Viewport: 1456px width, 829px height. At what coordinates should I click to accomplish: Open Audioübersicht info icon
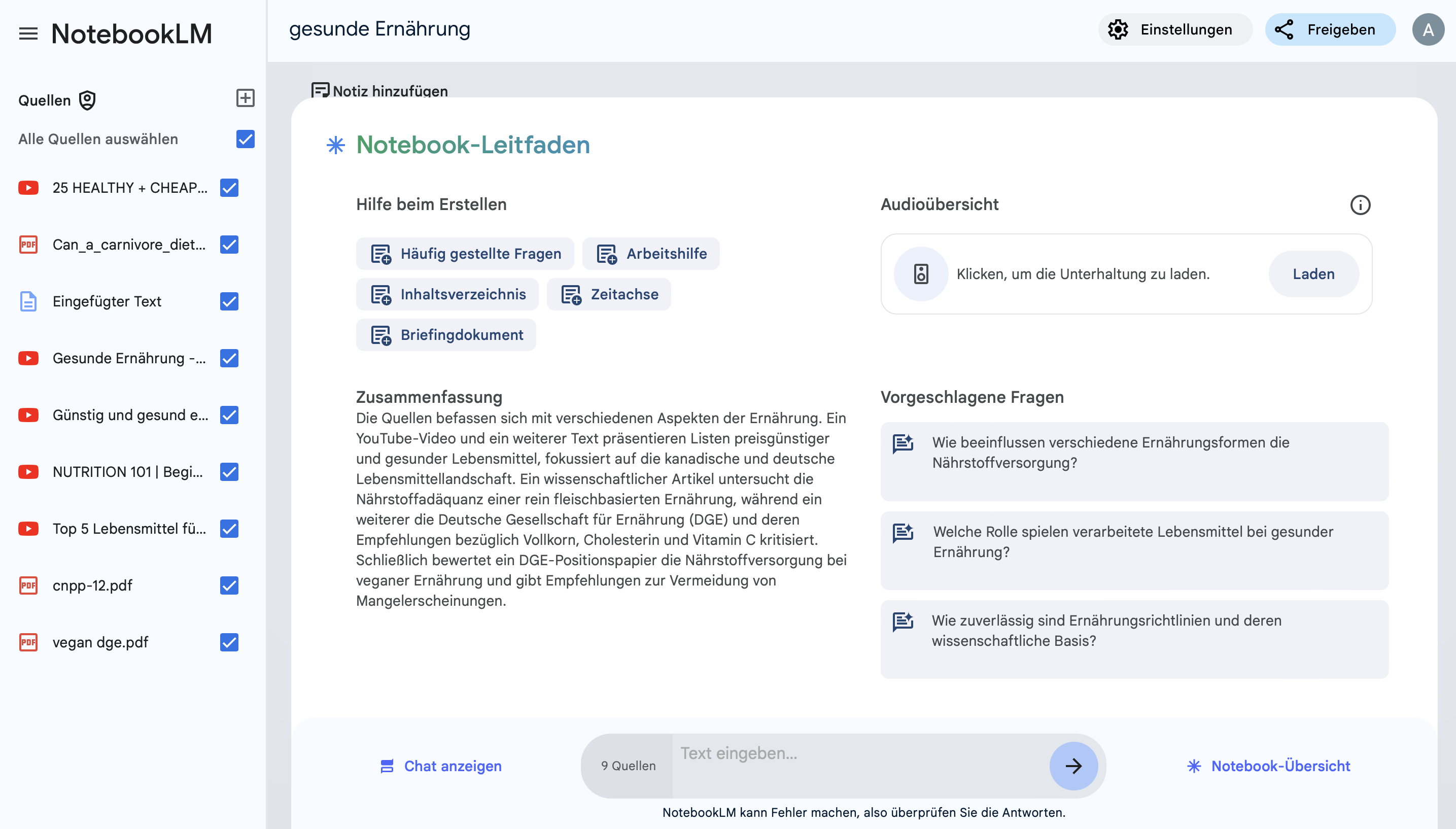pos(1361,205)
